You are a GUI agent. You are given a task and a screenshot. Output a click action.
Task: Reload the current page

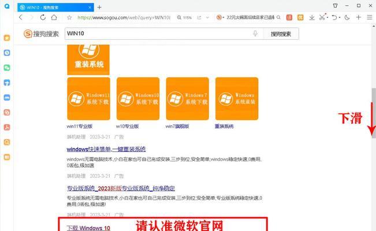coord(43,17)
